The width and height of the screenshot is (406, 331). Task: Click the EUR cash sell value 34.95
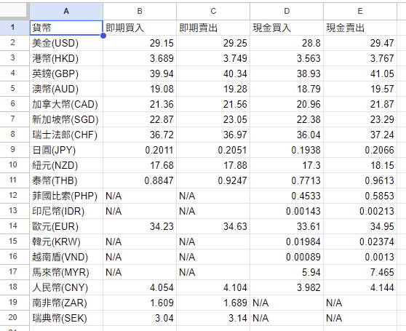click(360, 226)
